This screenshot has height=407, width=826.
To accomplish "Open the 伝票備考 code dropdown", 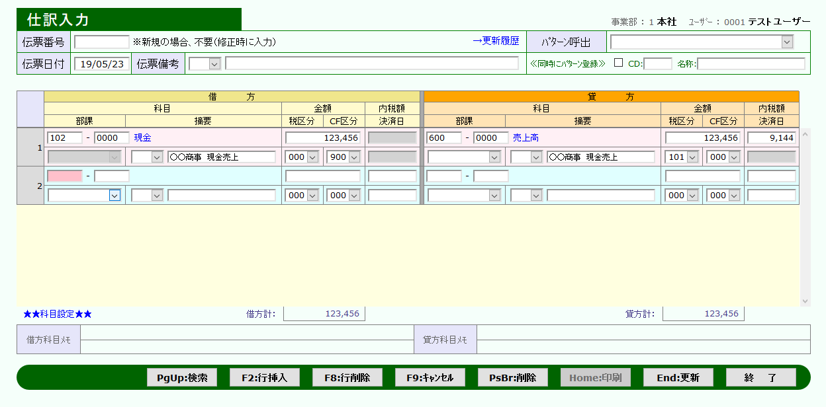I will coord(214,64).
